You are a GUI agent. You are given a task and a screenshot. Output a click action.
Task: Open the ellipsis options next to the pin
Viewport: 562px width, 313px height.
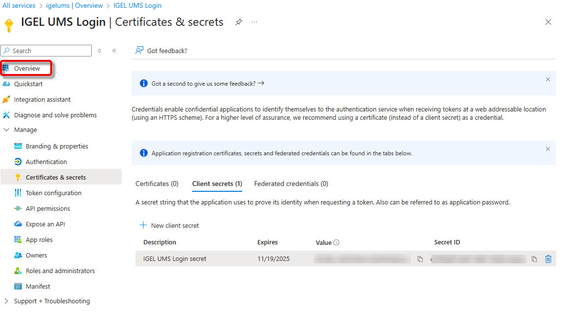(x=254, y=22)
